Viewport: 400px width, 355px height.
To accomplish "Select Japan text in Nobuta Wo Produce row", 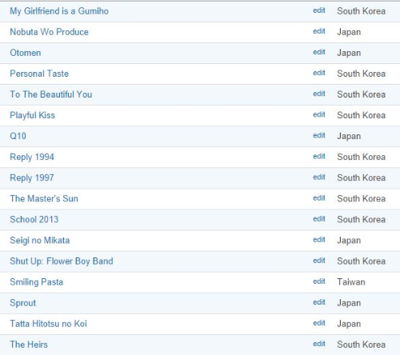I will click(349, 32).
